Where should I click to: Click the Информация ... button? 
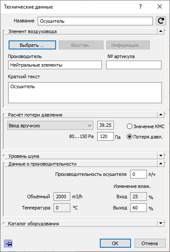pyautogui.click(x=128, y=45)
